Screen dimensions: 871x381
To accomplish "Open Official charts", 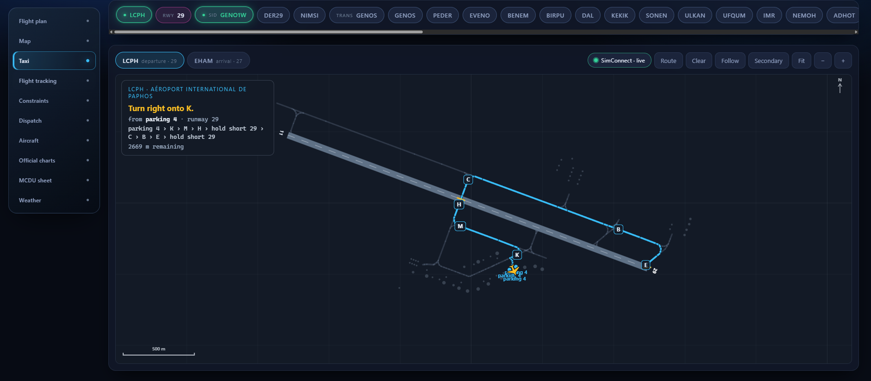I will pyautogui.click(x=54, y=161).
